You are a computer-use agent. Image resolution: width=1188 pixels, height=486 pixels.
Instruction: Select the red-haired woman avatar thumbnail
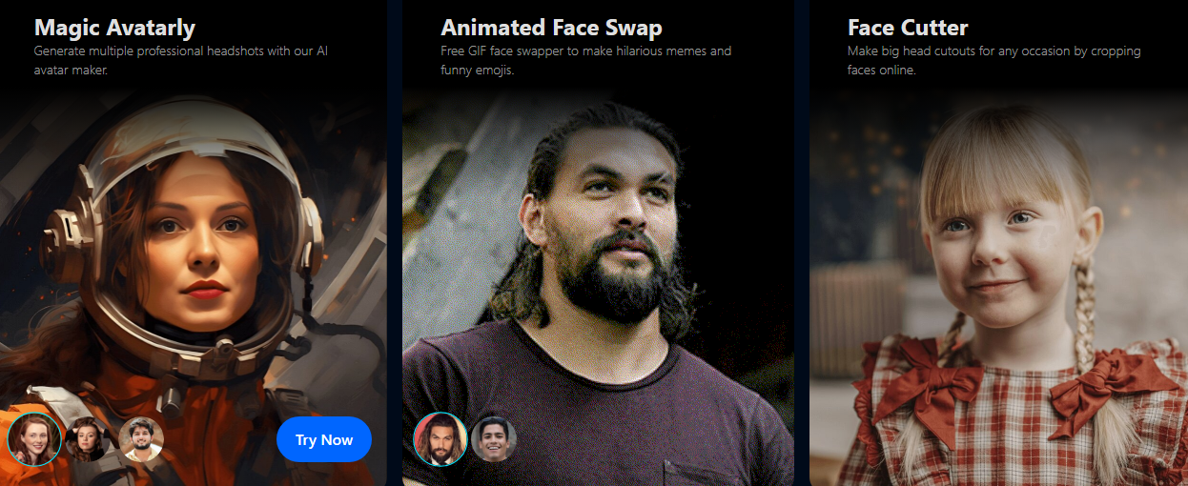pos(34,439)
